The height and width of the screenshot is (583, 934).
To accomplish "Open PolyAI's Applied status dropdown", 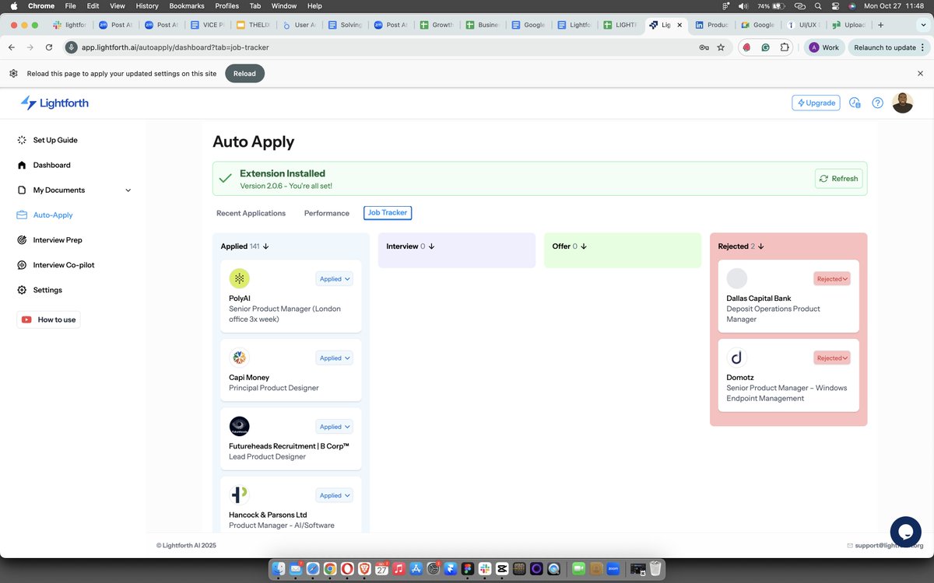I will coord(335,279).
